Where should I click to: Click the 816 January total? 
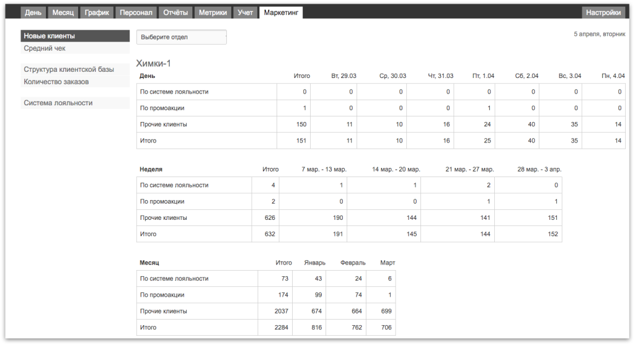click(317, 327)
